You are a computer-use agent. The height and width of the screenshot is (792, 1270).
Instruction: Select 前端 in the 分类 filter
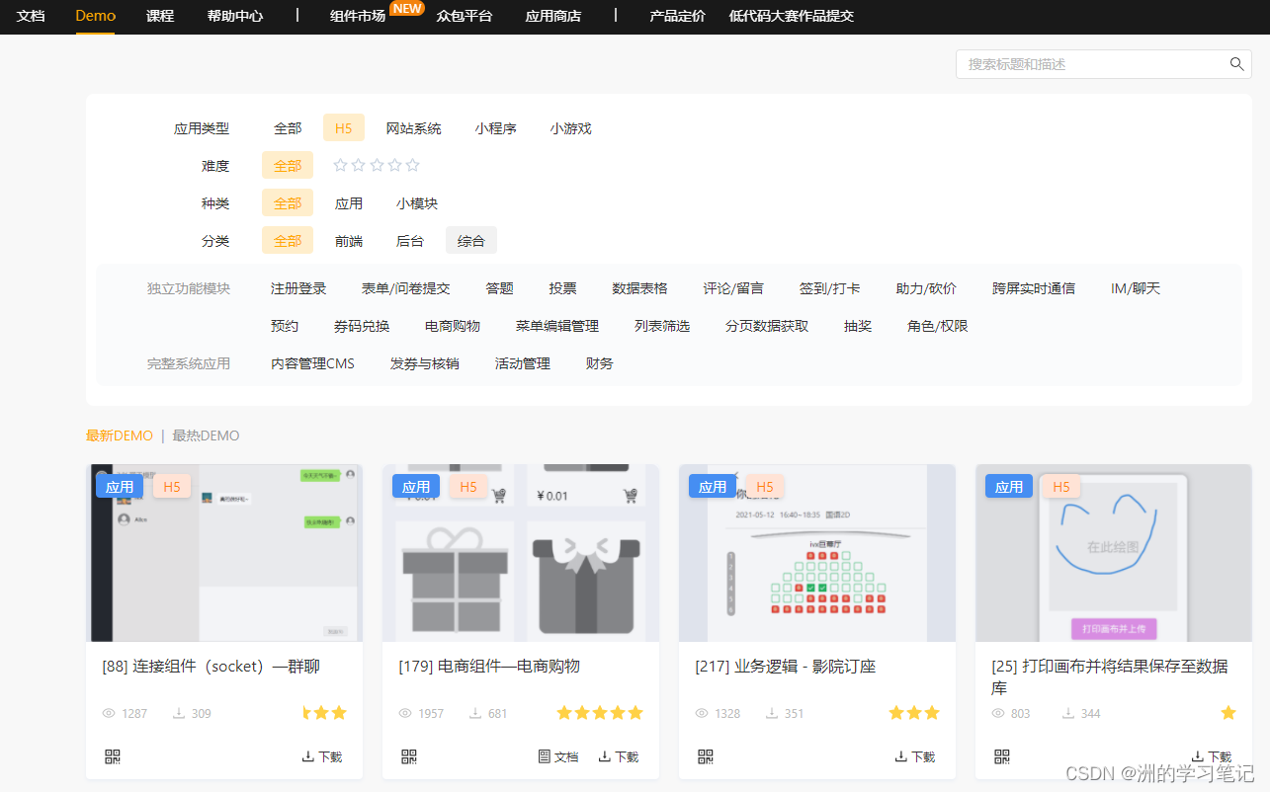349,241
